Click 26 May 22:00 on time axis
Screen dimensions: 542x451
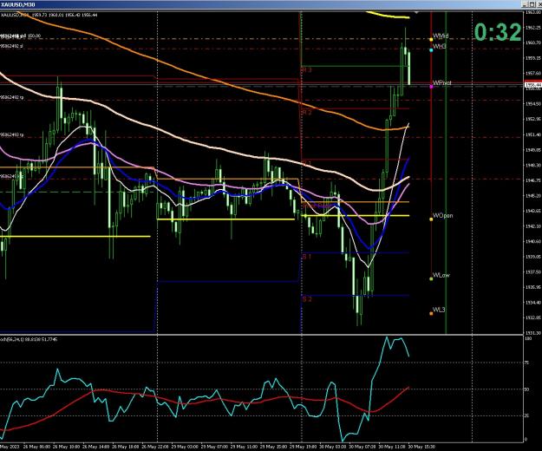(x=155, y=447)
